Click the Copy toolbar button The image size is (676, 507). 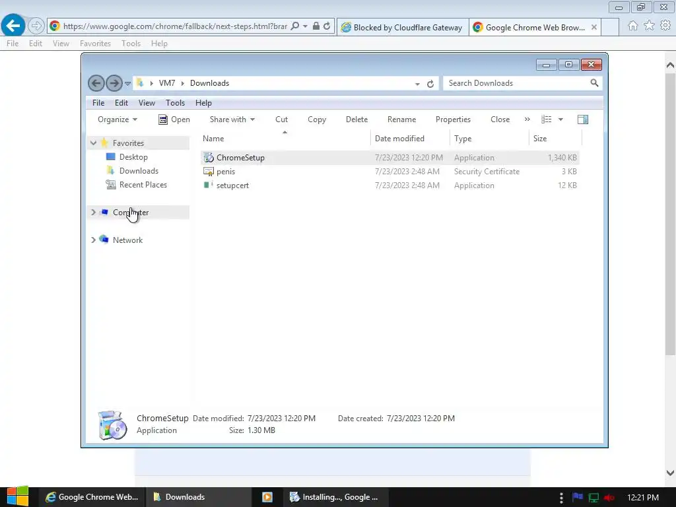click(x=317, y=119)
